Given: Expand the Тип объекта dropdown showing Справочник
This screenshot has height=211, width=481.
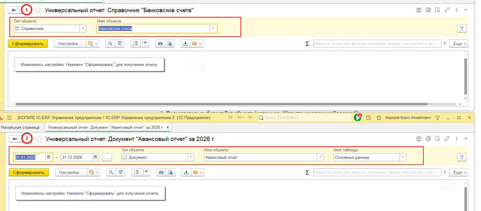Looking at the screenshot, I should click(x=83, y=29).
